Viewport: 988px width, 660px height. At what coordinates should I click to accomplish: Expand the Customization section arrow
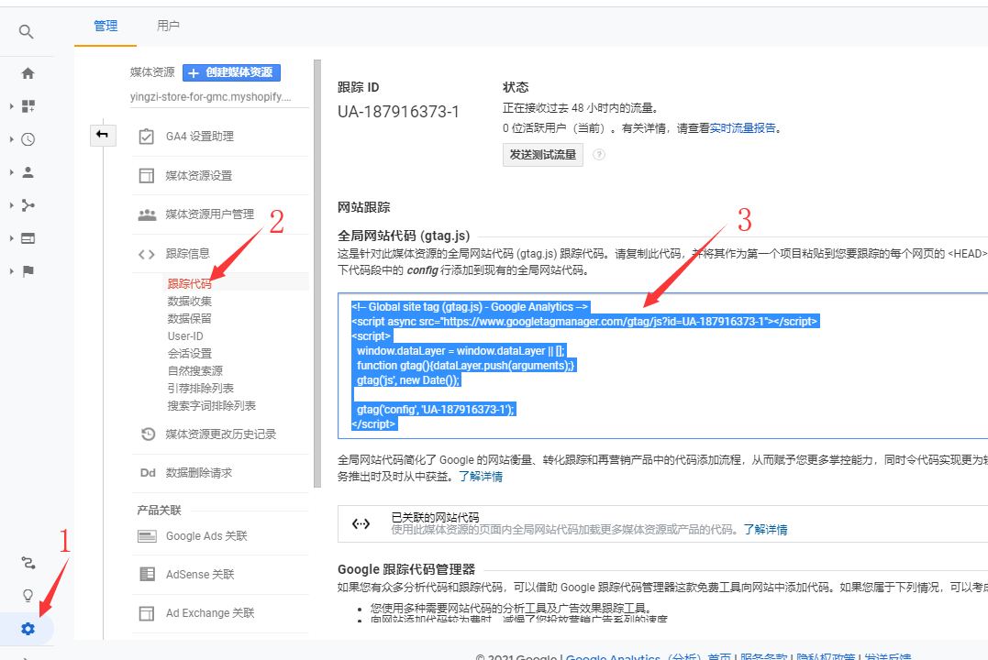tap(11, 105)
